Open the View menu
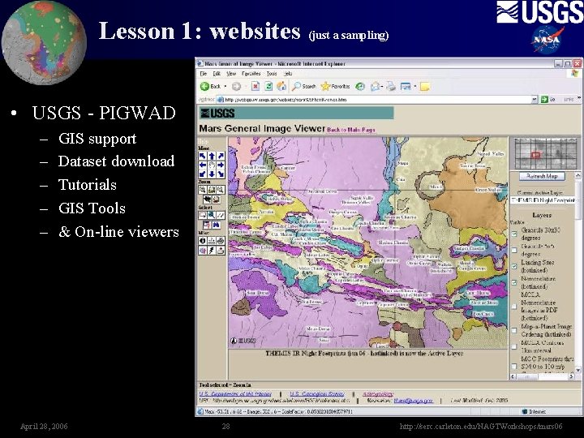 pyautogui.click(x=231, y=74)
